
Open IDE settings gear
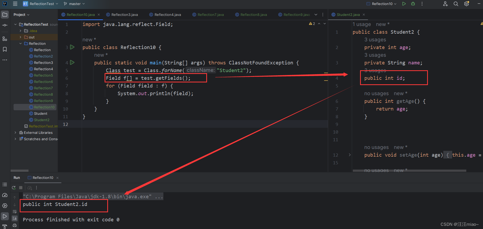click(x=467, y=4)
